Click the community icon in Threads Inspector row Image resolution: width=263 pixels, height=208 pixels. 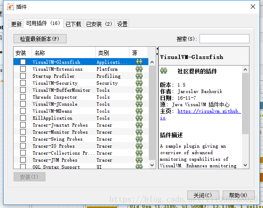(x=139, y=97)
